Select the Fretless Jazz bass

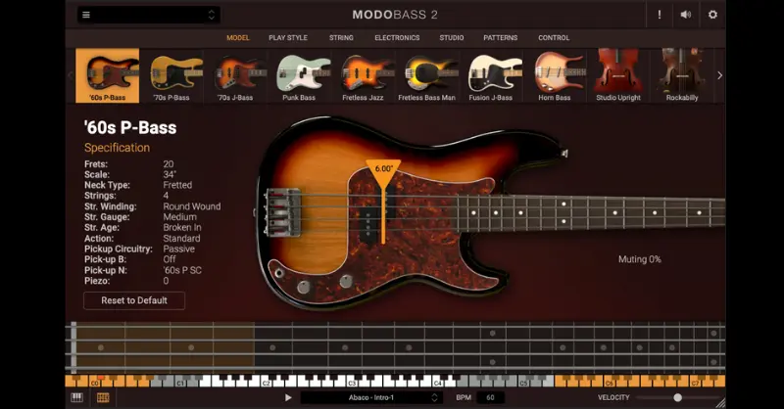363,76
